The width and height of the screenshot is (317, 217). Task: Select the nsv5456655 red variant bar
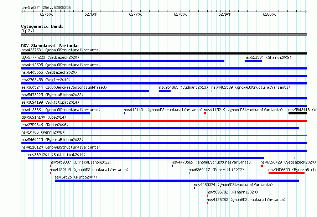point(286,173)
